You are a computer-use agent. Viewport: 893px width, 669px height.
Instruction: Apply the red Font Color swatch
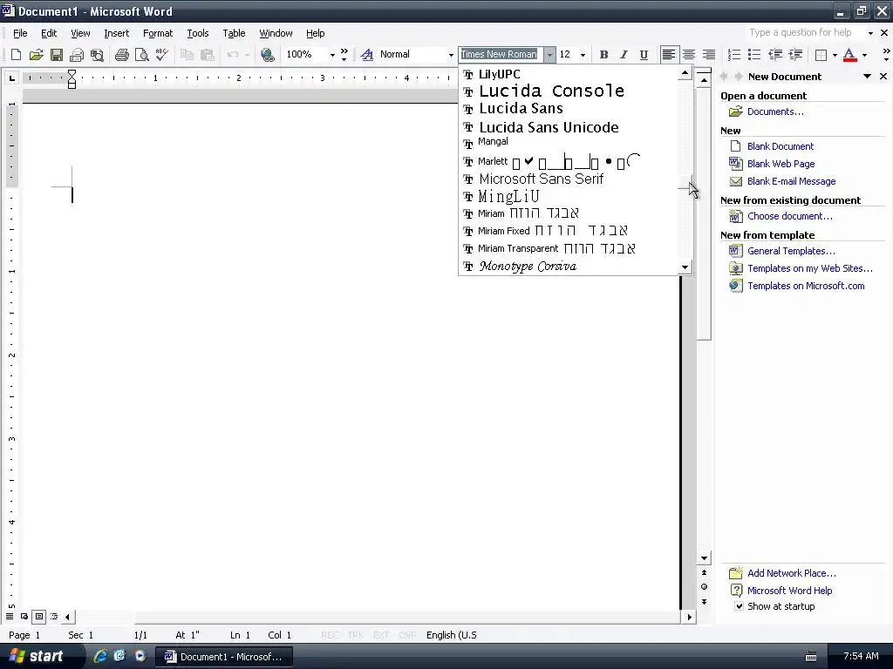pyautogui.click(x=849, y=55)
